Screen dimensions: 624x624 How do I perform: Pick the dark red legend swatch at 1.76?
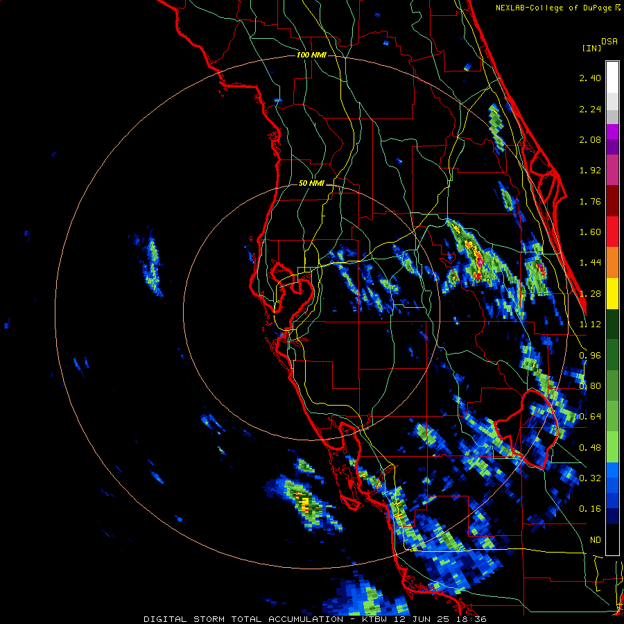[612, 201]
